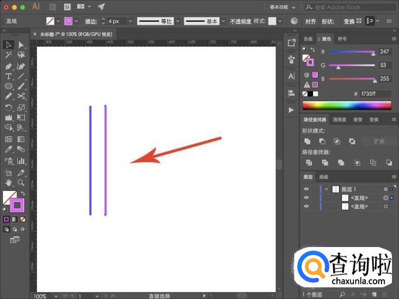Collapse the 图层 1 layer tree
399x299 pixels.
(x=326, y=189)
